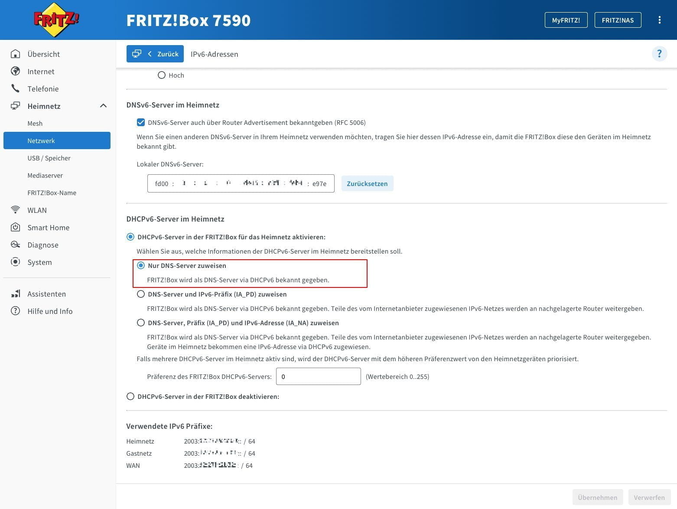Click the Übersicht home icon

[x=15, y=54]
